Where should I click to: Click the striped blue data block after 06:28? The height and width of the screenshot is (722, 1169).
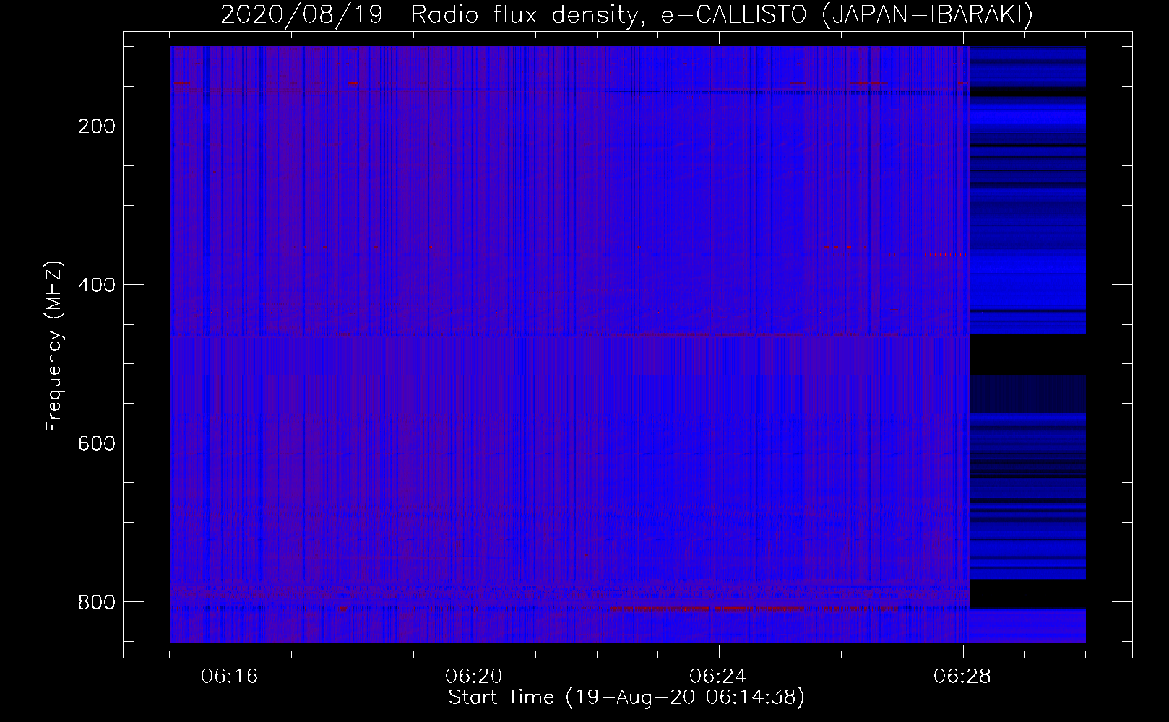point(1028,344)
